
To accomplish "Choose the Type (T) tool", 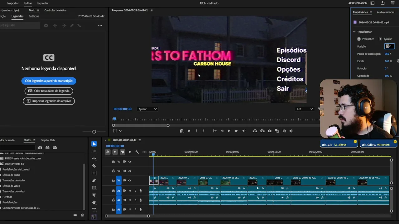I will 94,210.
